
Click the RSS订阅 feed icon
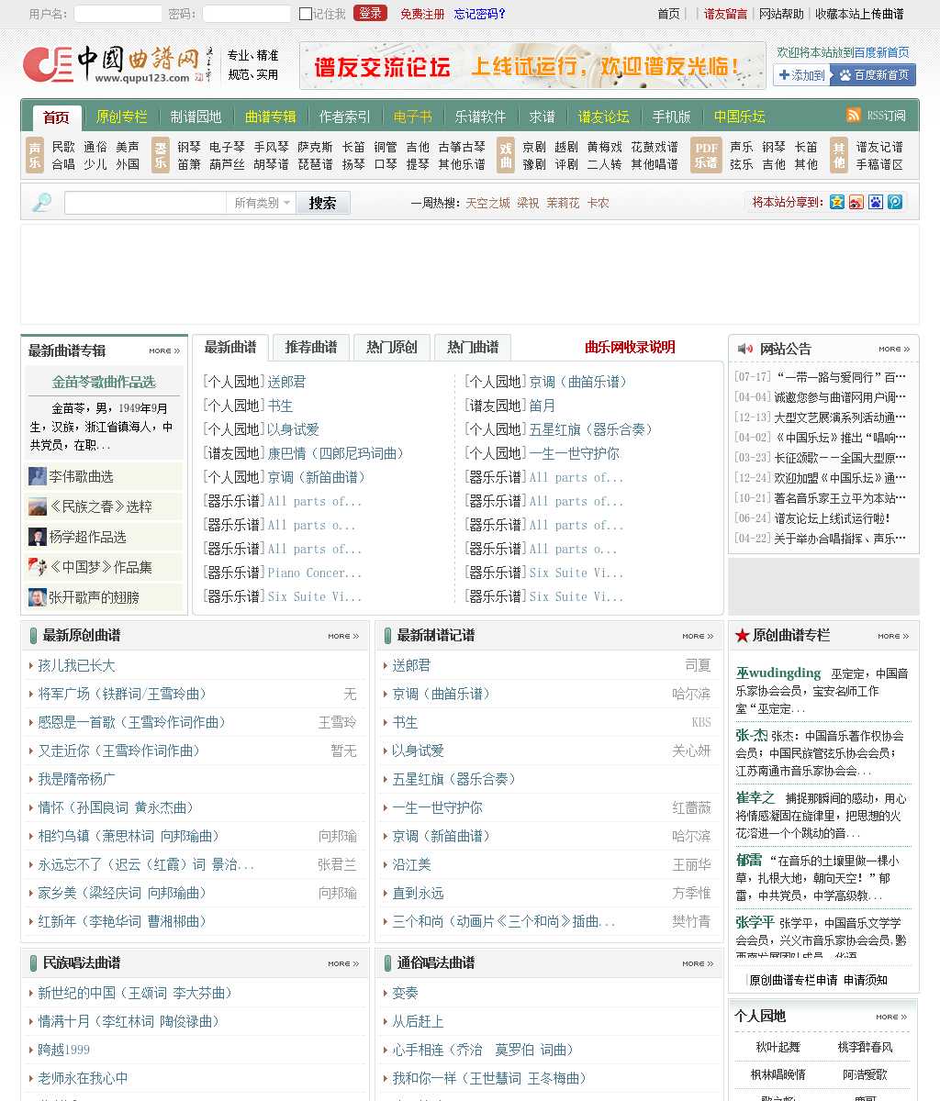(854, 115)
